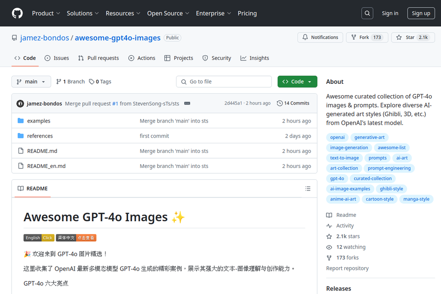Click the Notifications bell icon
Screen dimensions: 441x294
click(x=305, y=37)
